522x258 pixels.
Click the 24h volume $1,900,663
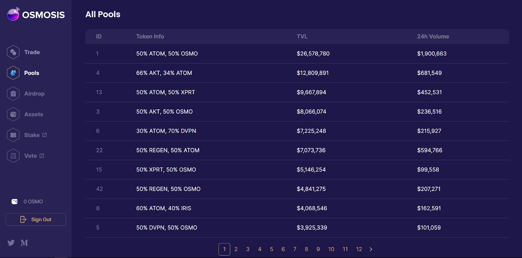[432, 54]
